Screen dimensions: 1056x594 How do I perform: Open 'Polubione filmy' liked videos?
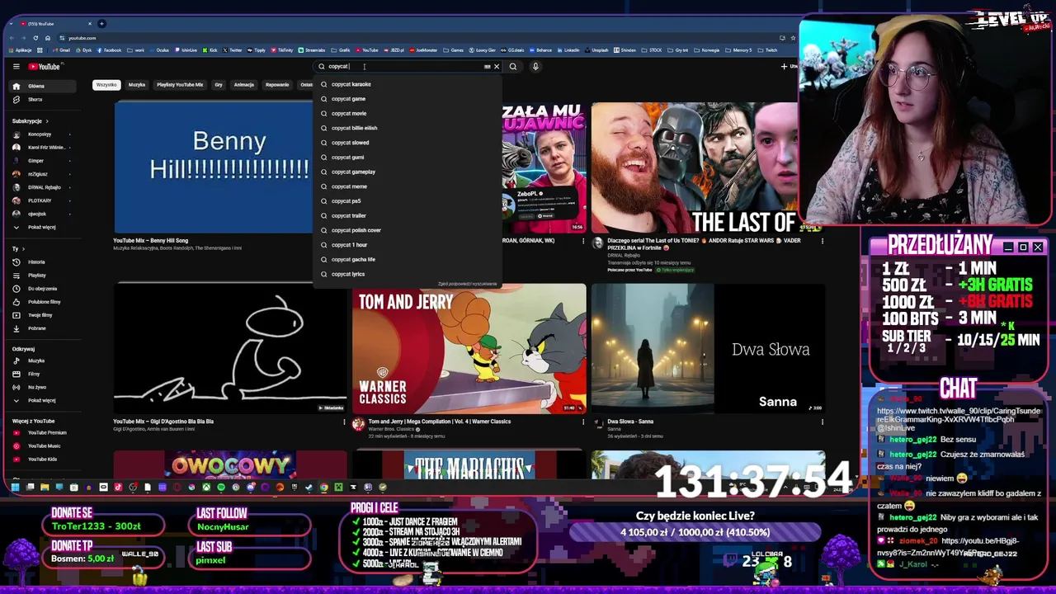pyautogui.click(x=41, y=302)
